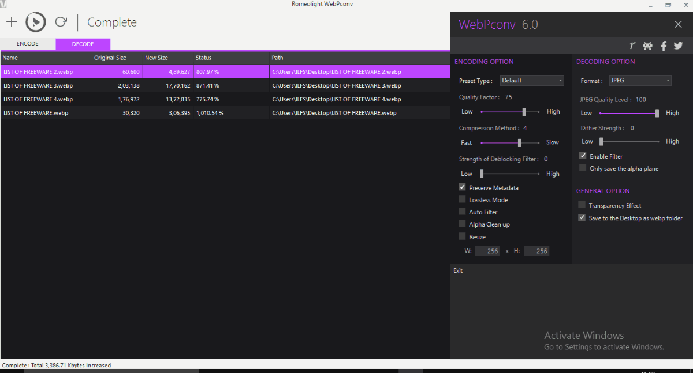
Task: Close the WebPconv 6.0 options panel
Action: [678, 24]
